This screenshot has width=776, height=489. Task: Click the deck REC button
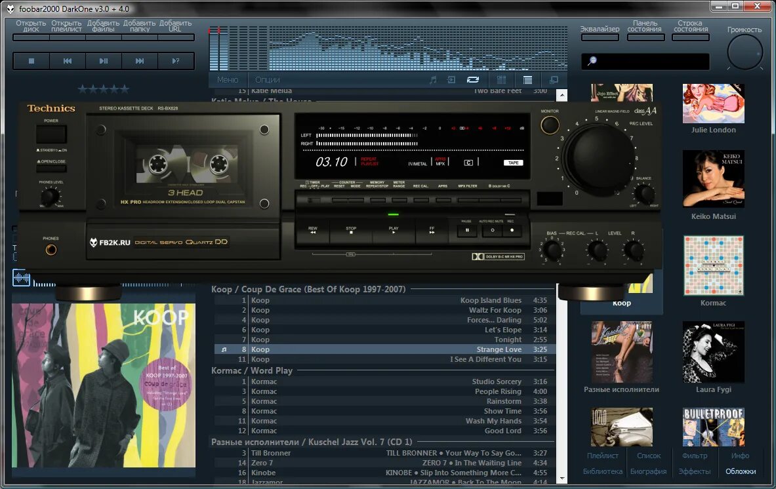(512, 230)
